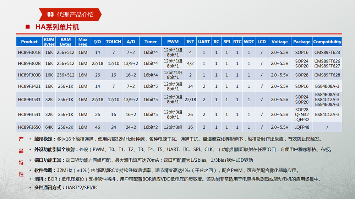Click product cell "HC89F3421"
355x199 pixels.
[29, 86]
